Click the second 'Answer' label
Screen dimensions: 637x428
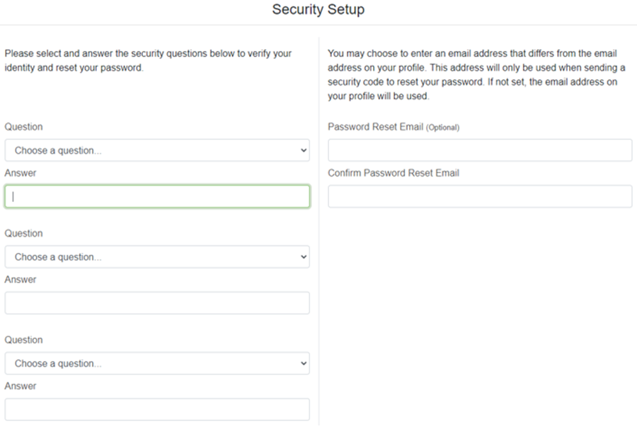point(21,280)
